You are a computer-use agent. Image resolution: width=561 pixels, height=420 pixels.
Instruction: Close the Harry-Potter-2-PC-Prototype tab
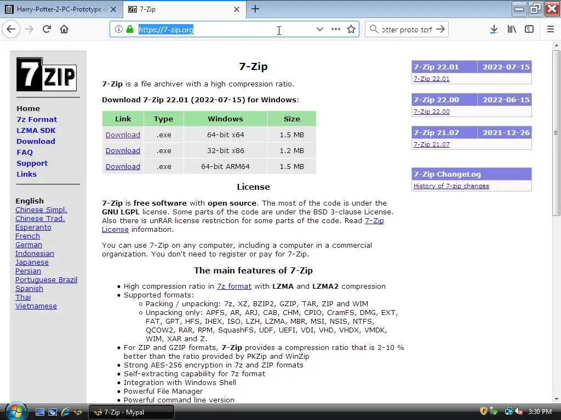113,9
